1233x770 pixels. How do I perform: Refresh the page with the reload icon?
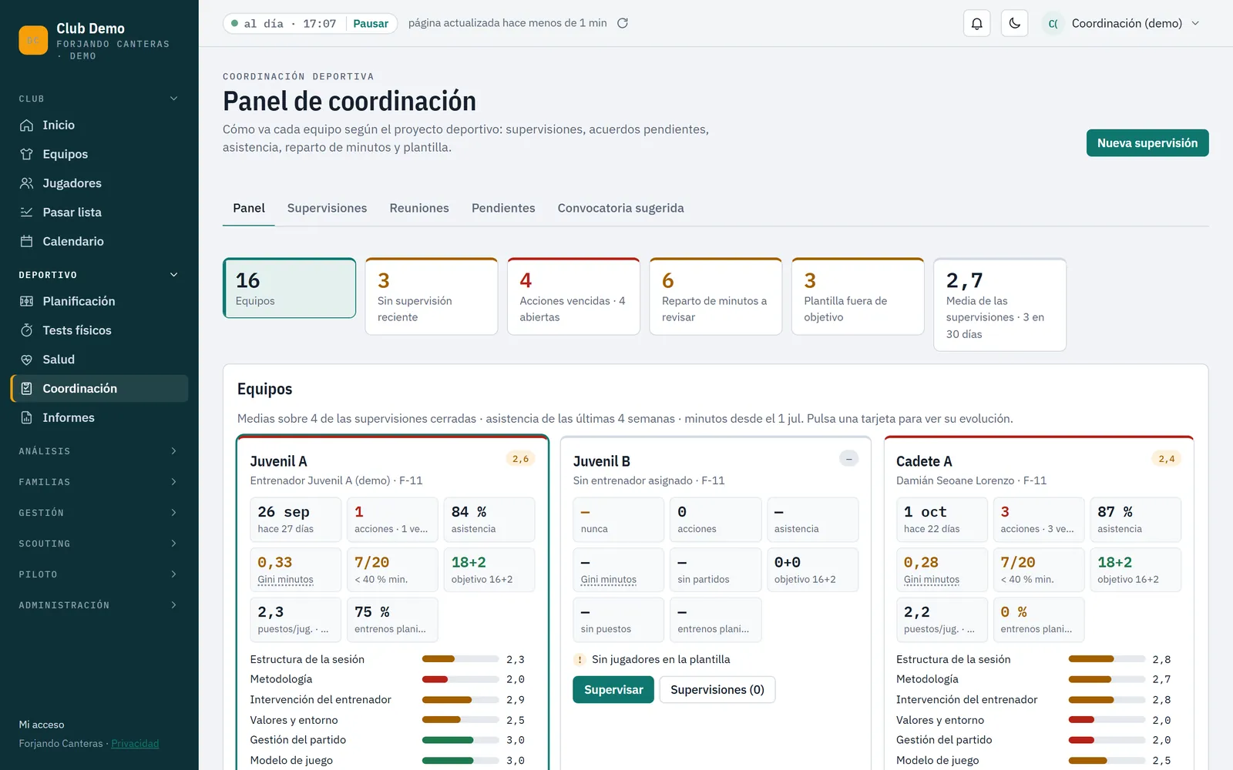pos(623,23)
